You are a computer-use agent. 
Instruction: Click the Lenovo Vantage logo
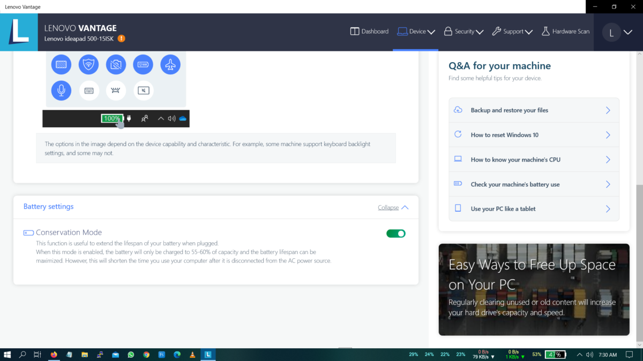(19, 32)
